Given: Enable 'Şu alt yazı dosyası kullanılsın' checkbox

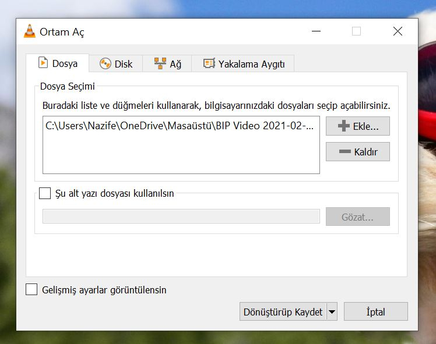Looking at the screenshot, I should (x=45, y=193).
